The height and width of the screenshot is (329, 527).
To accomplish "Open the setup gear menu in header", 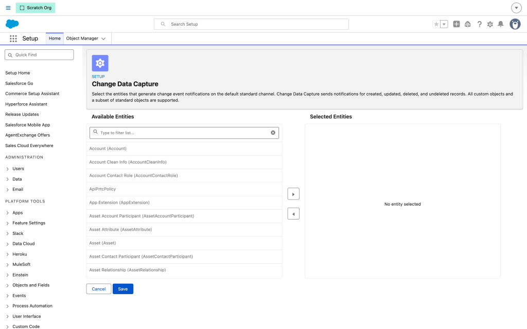I will pos(490,24).
